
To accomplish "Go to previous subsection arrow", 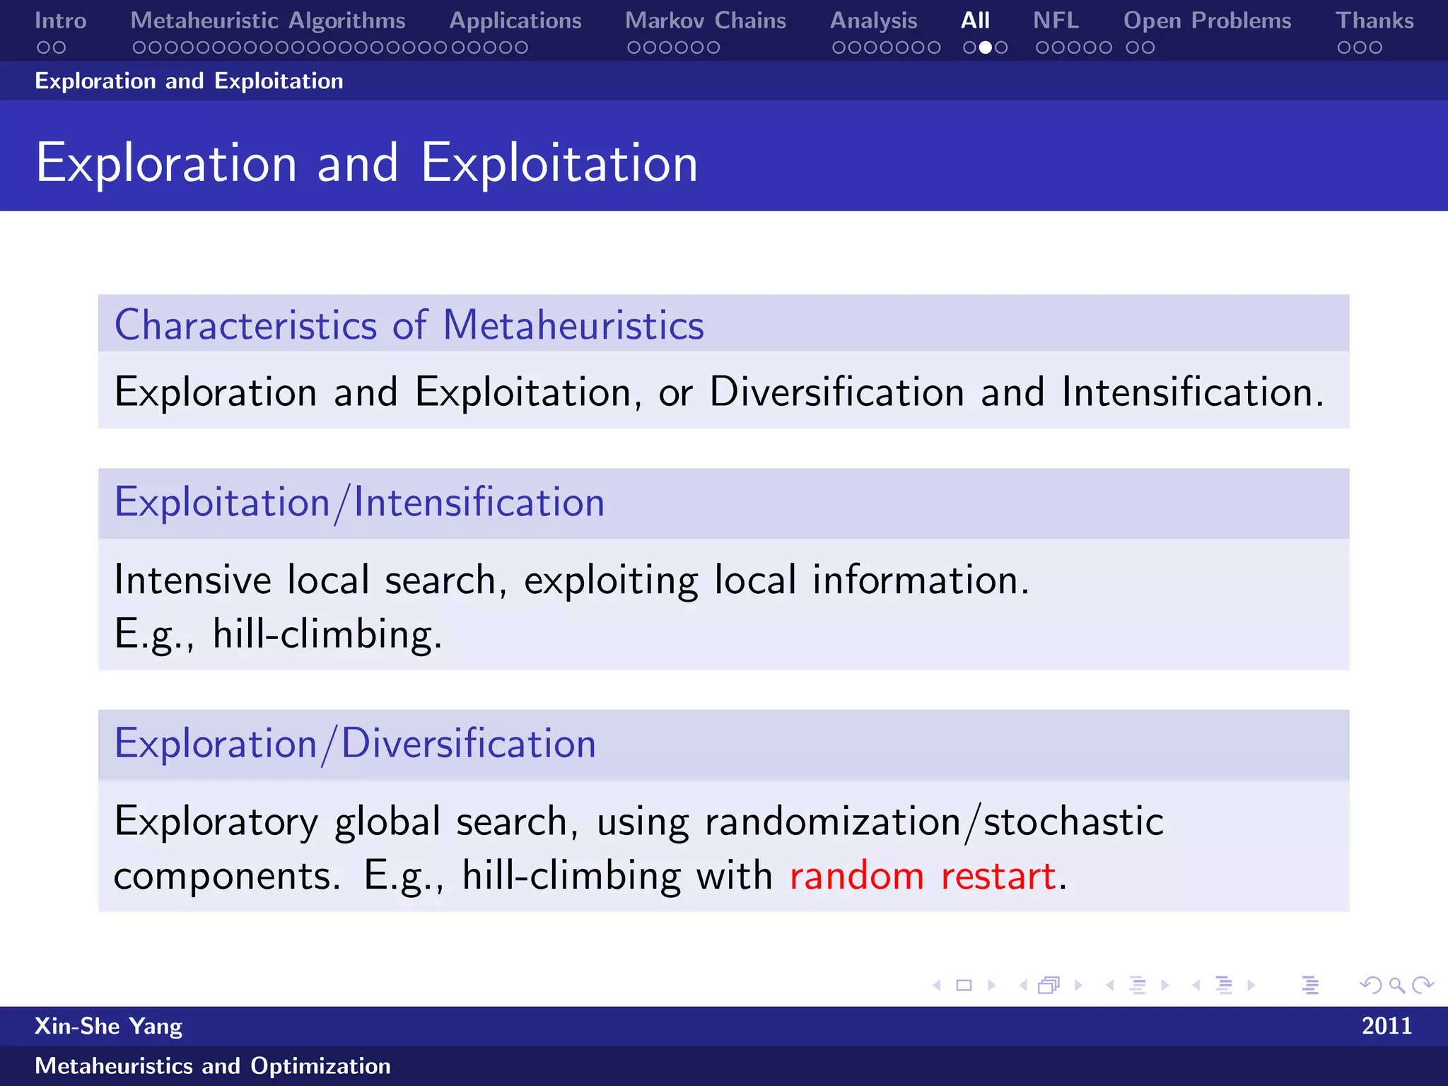I will click(x=1110, y=985).
